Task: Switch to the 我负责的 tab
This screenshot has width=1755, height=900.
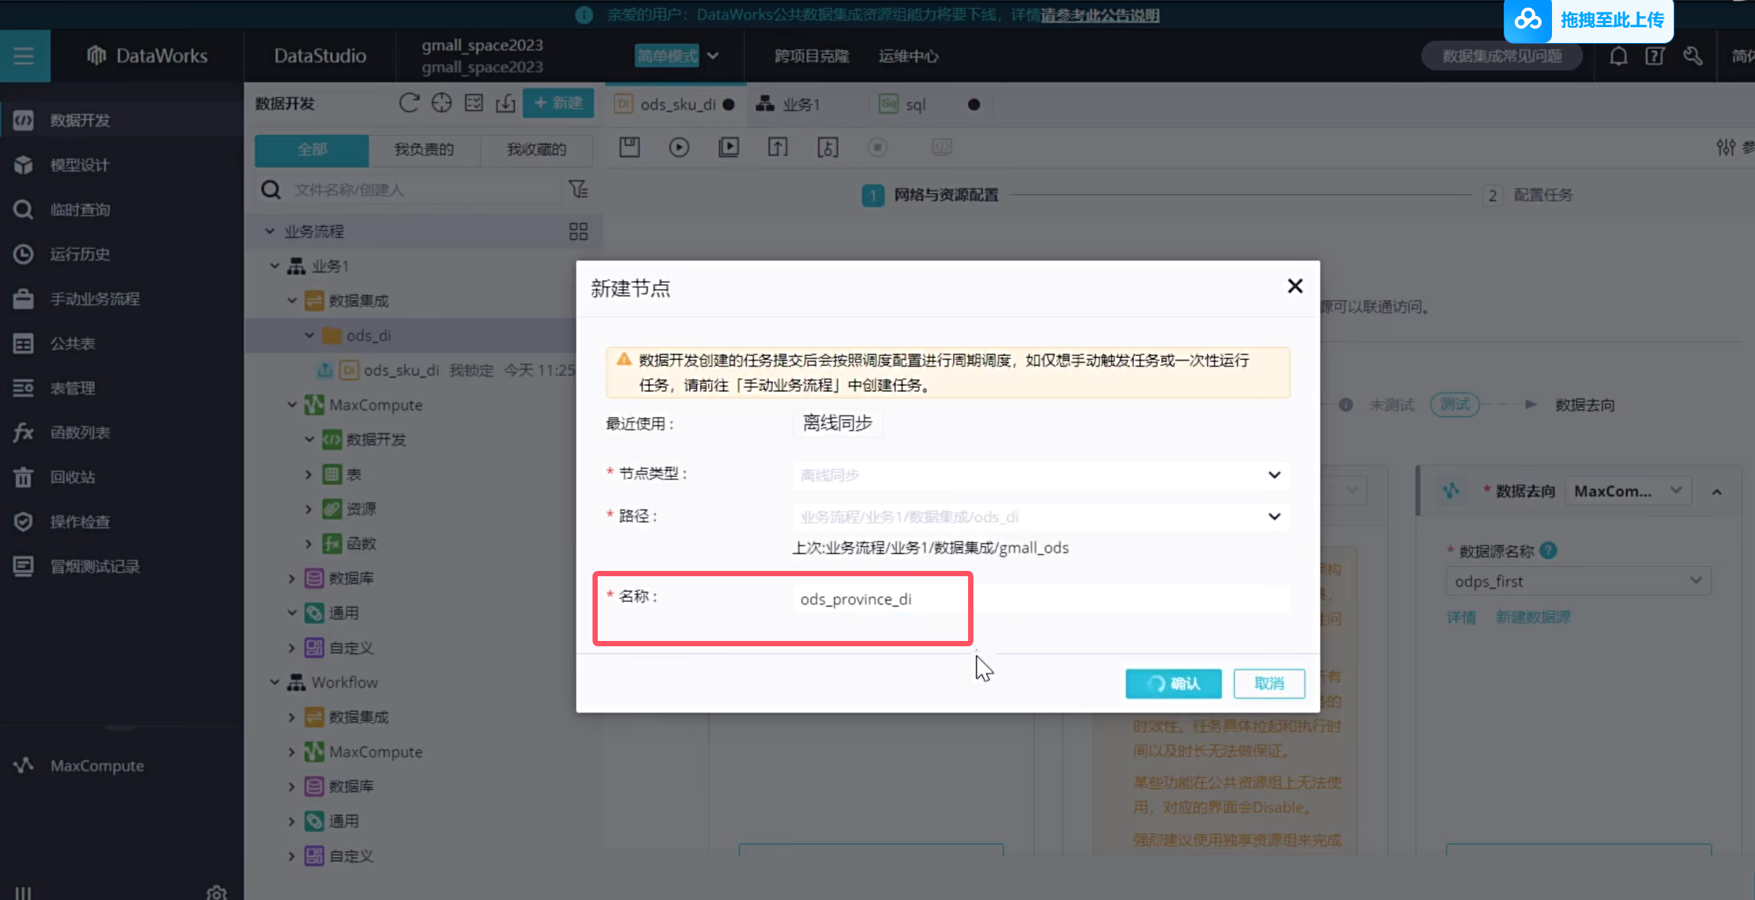Action: pos(424,150)
